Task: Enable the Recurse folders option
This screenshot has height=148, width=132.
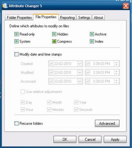Action: coord(16,123)
